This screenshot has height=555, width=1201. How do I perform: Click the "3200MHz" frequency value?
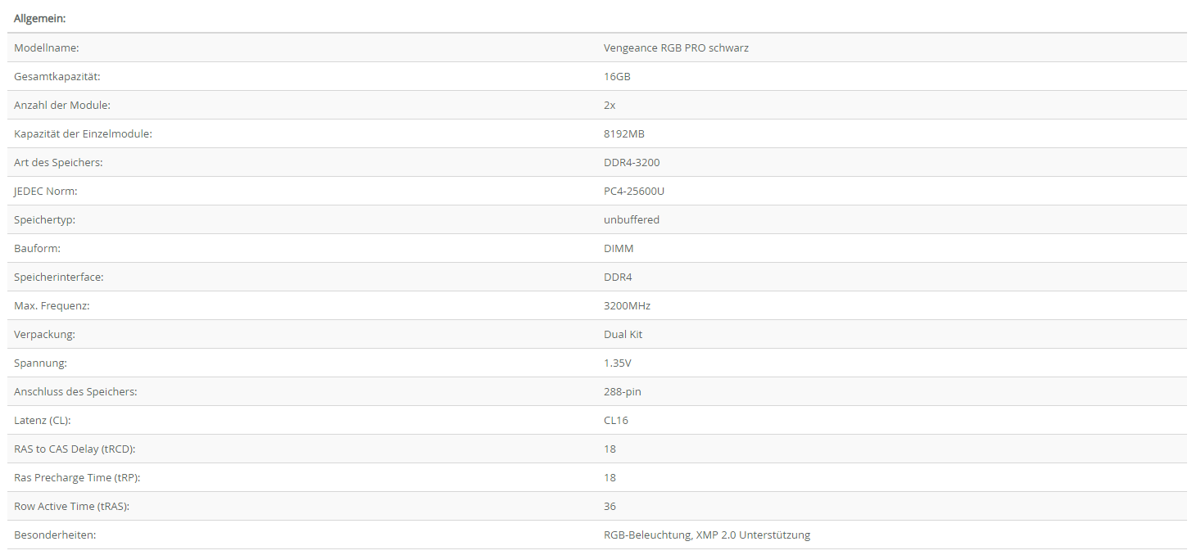(x=627, y=306)
